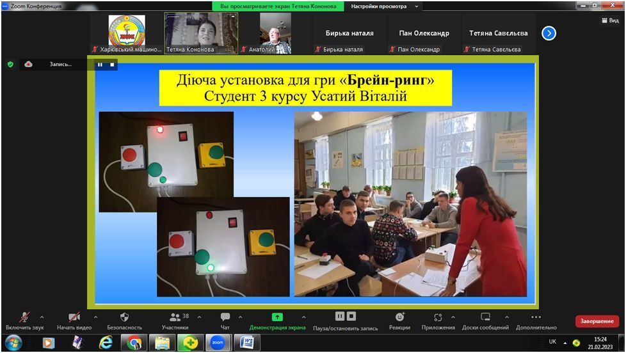Viewport: 626px width, 353px height.
Task: Open the third taskbar application icon
Action: tap(77, 343)
